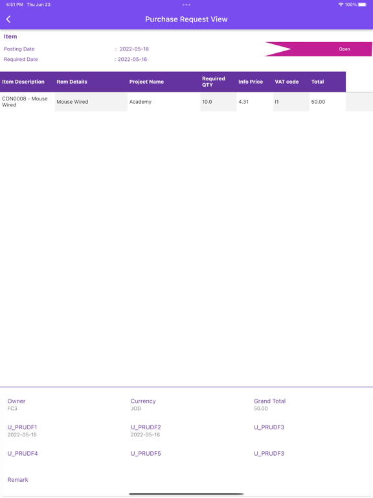373x498 pixels.
Task: Tap the U_PRUDF4 field
Action: tap(23, 453)
